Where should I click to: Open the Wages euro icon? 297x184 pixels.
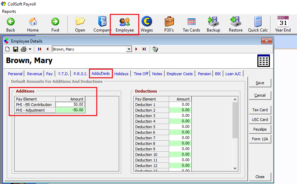[147, 24]
